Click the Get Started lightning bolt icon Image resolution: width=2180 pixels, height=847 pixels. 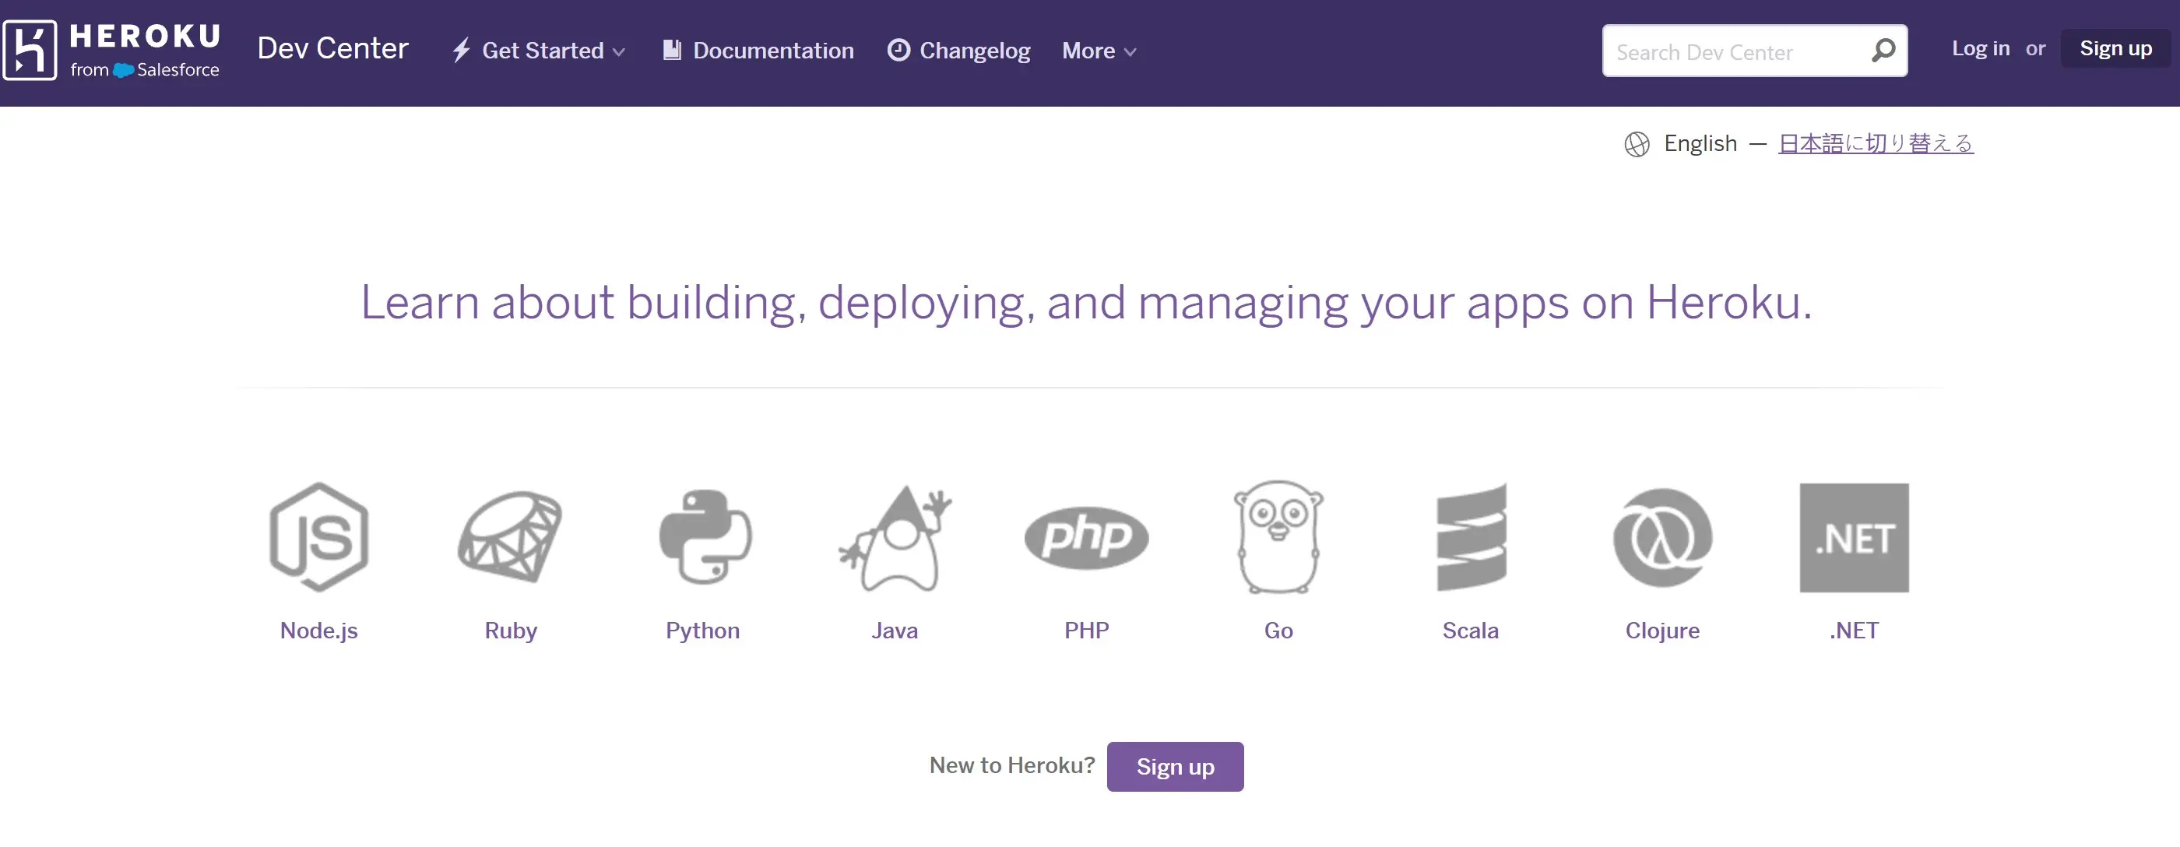[461, 51]
